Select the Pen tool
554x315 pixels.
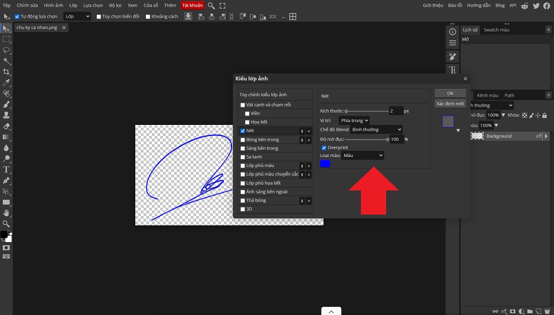pos(6,180)
